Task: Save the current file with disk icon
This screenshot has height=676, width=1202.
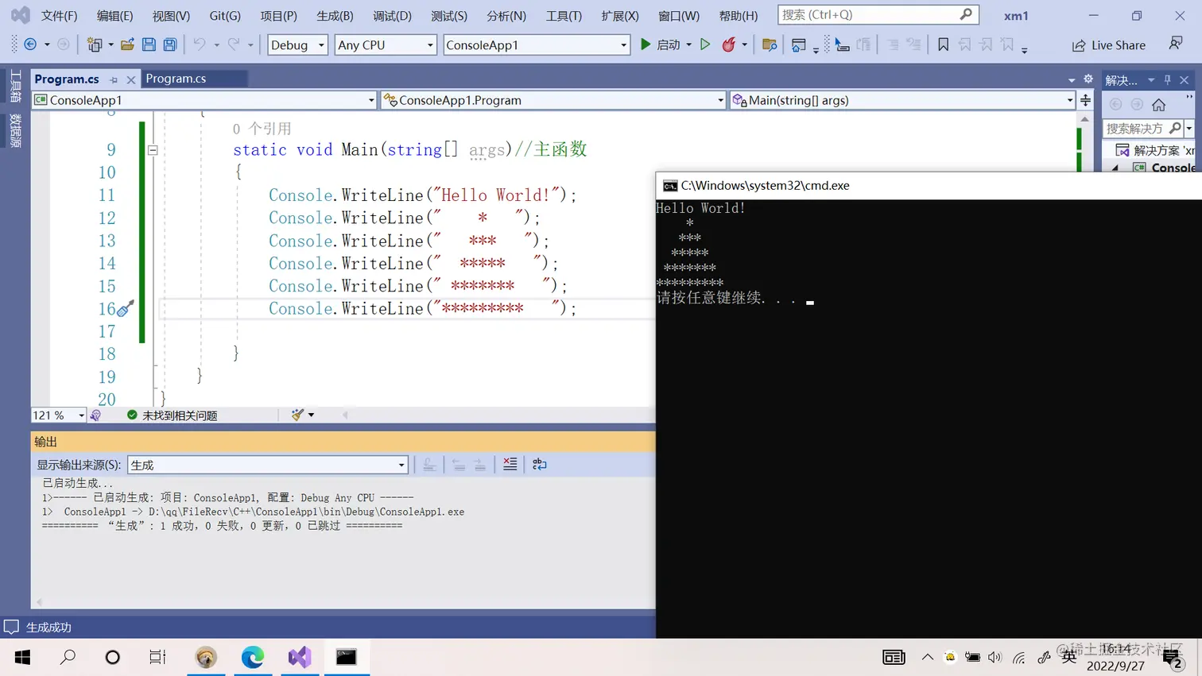Action: [149, 44]
